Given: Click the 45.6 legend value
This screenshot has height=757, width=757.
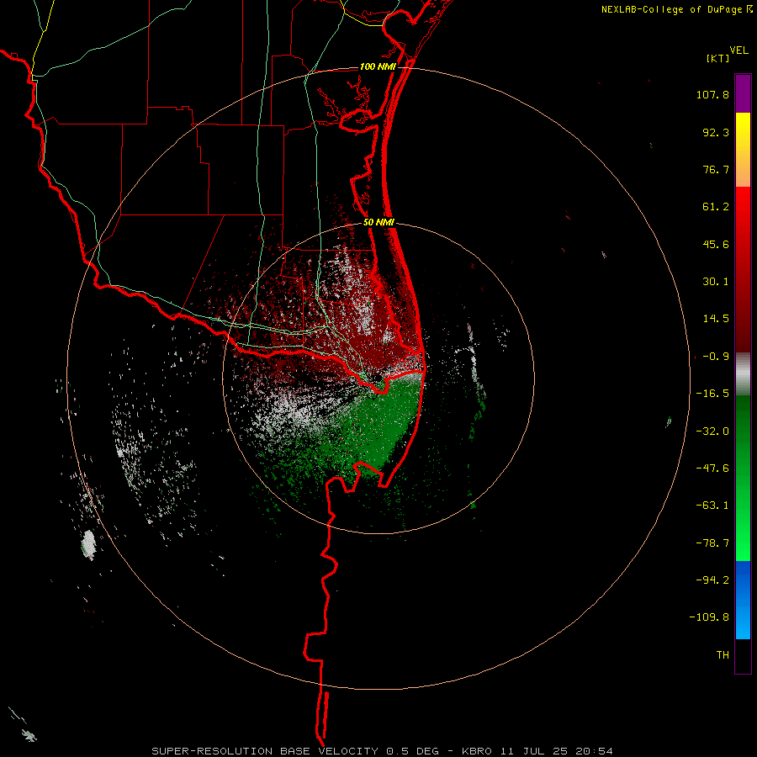Looking at the screenshot, I should pyautogui.click(x=716, y=244).
